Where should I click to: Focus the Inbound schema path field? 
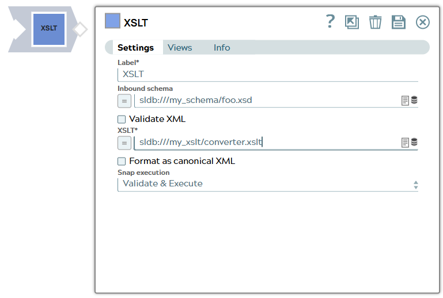[x=265, y=101]
